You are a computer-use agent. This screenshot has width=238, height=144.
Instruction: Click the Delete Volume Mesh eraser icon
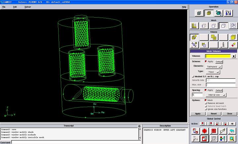click(x=233, y=44)
